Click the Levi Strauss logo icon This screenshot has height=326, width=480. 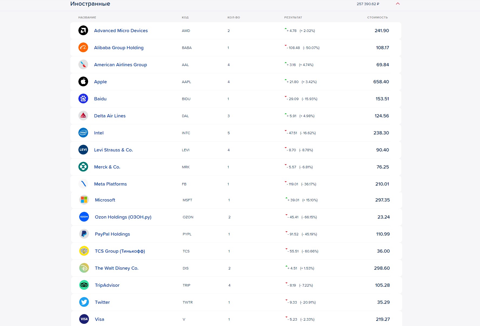(83, 150)
